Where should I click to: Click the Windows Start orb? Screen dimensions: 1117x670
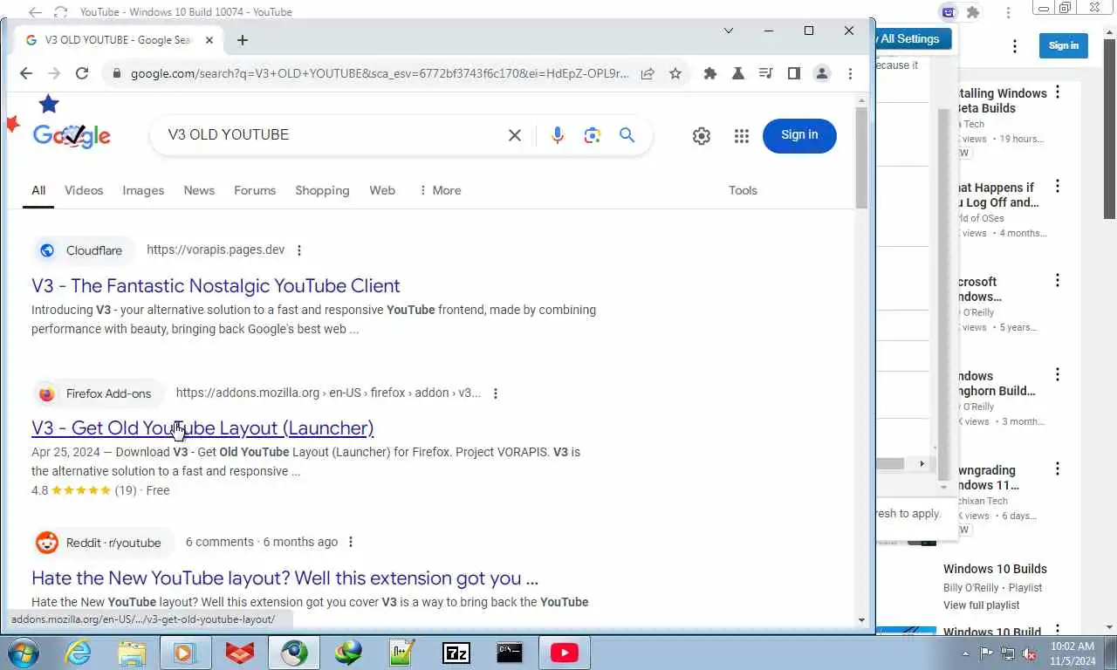coord(24,653)
